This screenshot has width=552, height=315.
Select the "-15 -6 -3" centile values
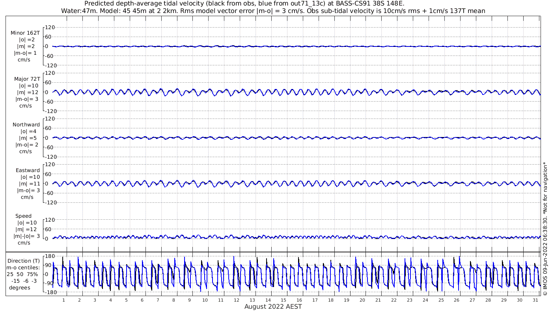(x=24, y=281)
